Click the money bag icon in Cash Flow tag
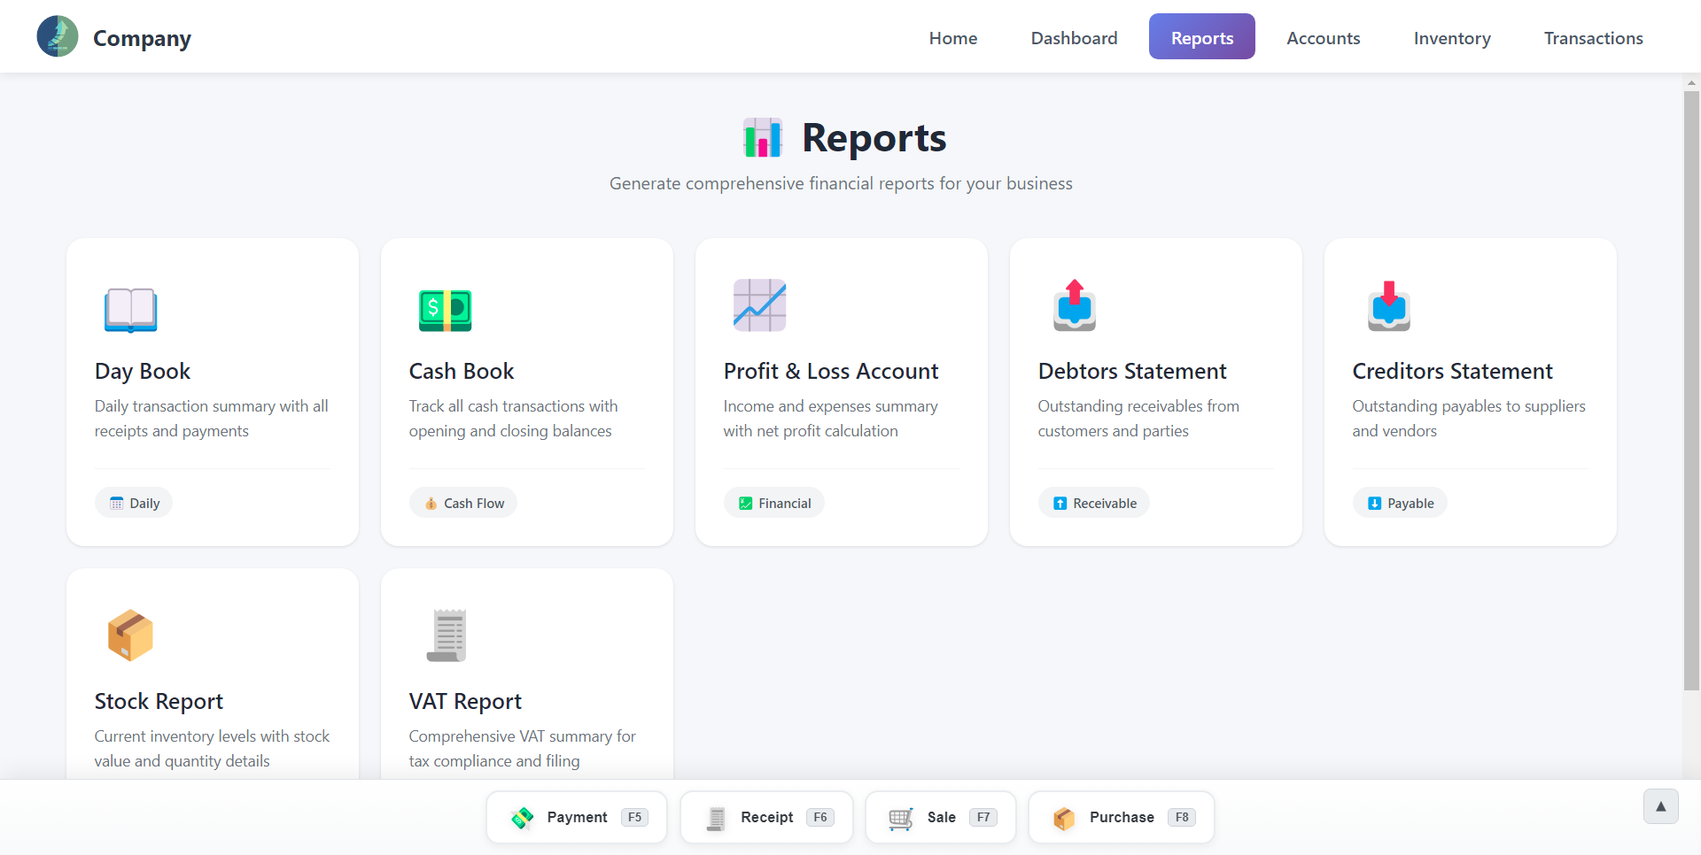This screenshot has height=855, width=1701. [x=431, y=504]
